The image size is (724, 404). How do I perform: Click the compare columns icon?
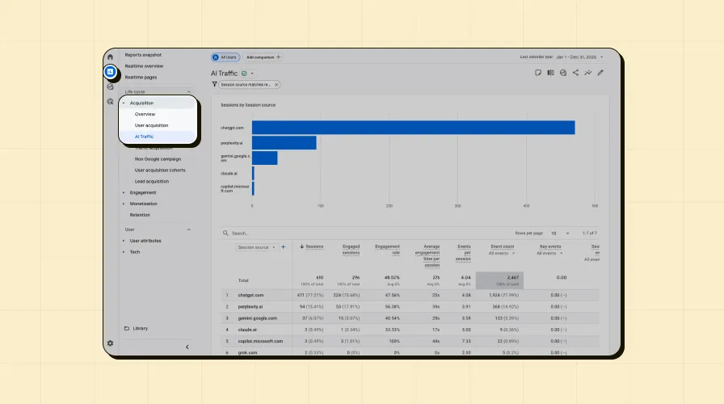pos(550,73)
